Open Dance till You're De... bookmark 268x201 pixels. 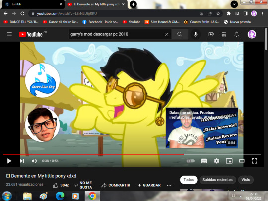tap(61, 22)
